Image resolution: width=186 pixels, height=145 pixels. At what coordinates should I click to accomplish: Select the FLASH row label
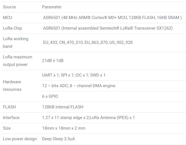coord(10,107)
